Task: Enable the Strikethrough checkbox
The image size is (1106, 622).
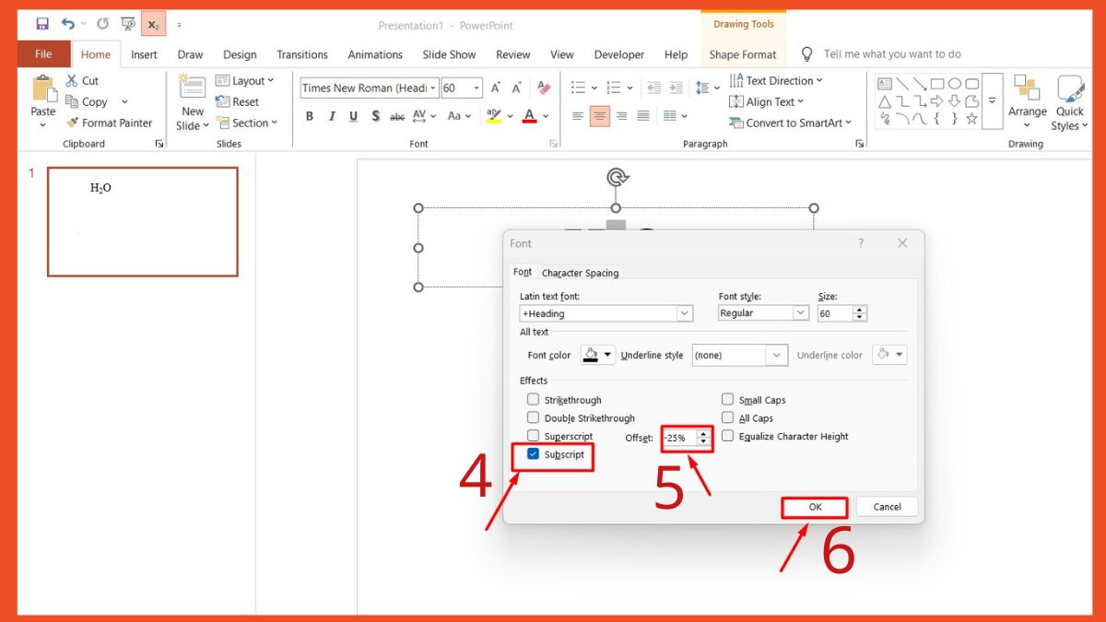Action: tap(533, 400)
